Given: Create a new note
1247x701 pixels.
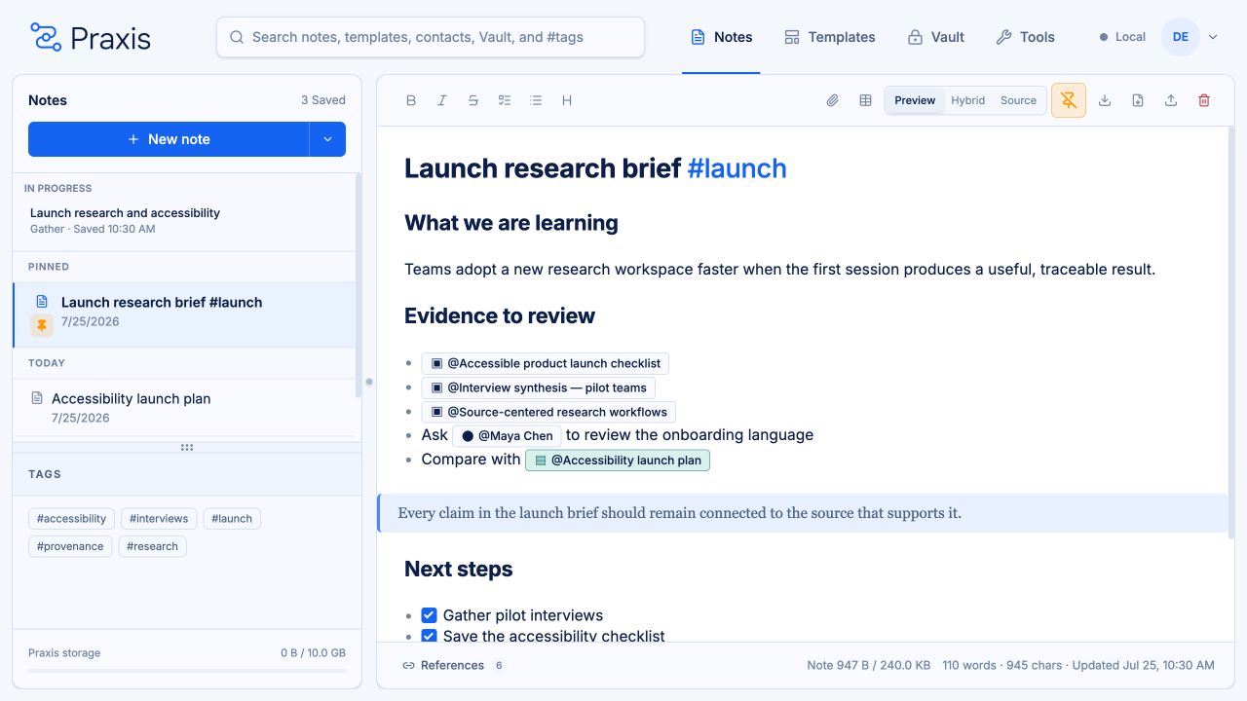Looking at the screenshot, I should 169,139.
